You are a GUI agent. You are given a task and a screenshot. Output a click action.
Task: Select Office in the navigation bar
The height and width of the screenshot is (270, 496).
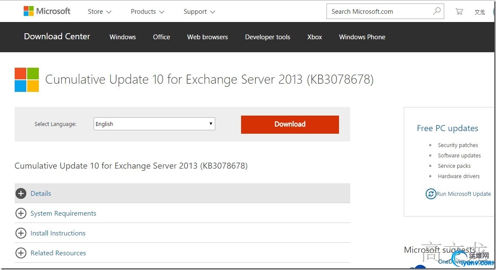pos(161,37)
